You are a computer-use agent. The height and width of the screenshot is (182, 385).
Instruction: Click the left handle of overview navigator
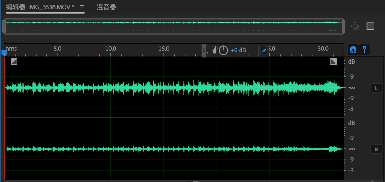4,26
